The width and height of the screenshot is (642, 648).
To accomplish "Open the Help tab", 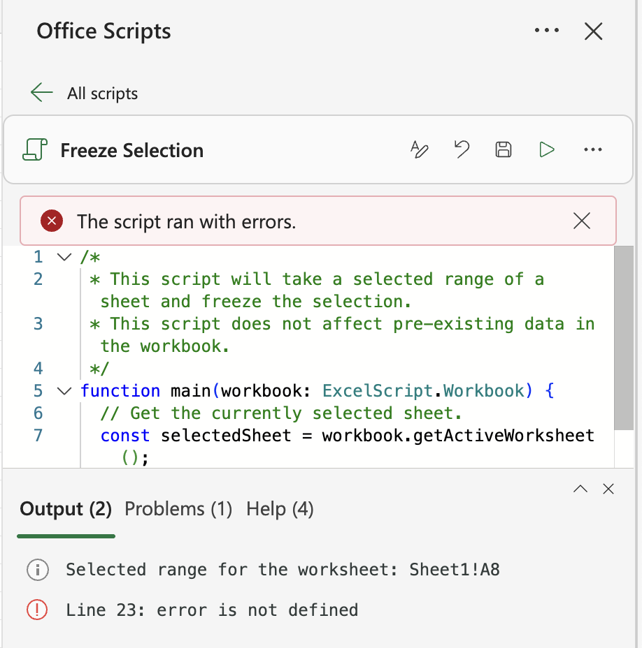I will (x=279, y=509).
